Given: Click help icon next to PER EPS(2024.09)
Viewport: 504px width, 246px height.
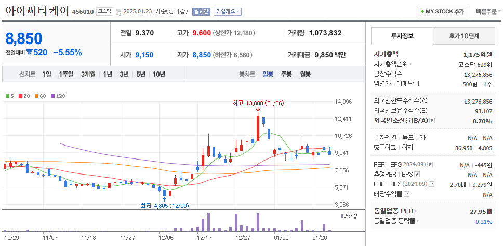Looking at the screenshot, I should point(430,165).
